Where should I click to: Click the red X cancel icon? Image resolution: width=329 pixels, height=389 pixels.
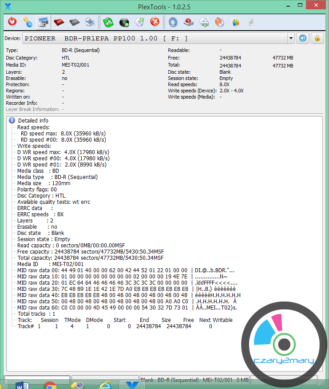tap(155, 21)
